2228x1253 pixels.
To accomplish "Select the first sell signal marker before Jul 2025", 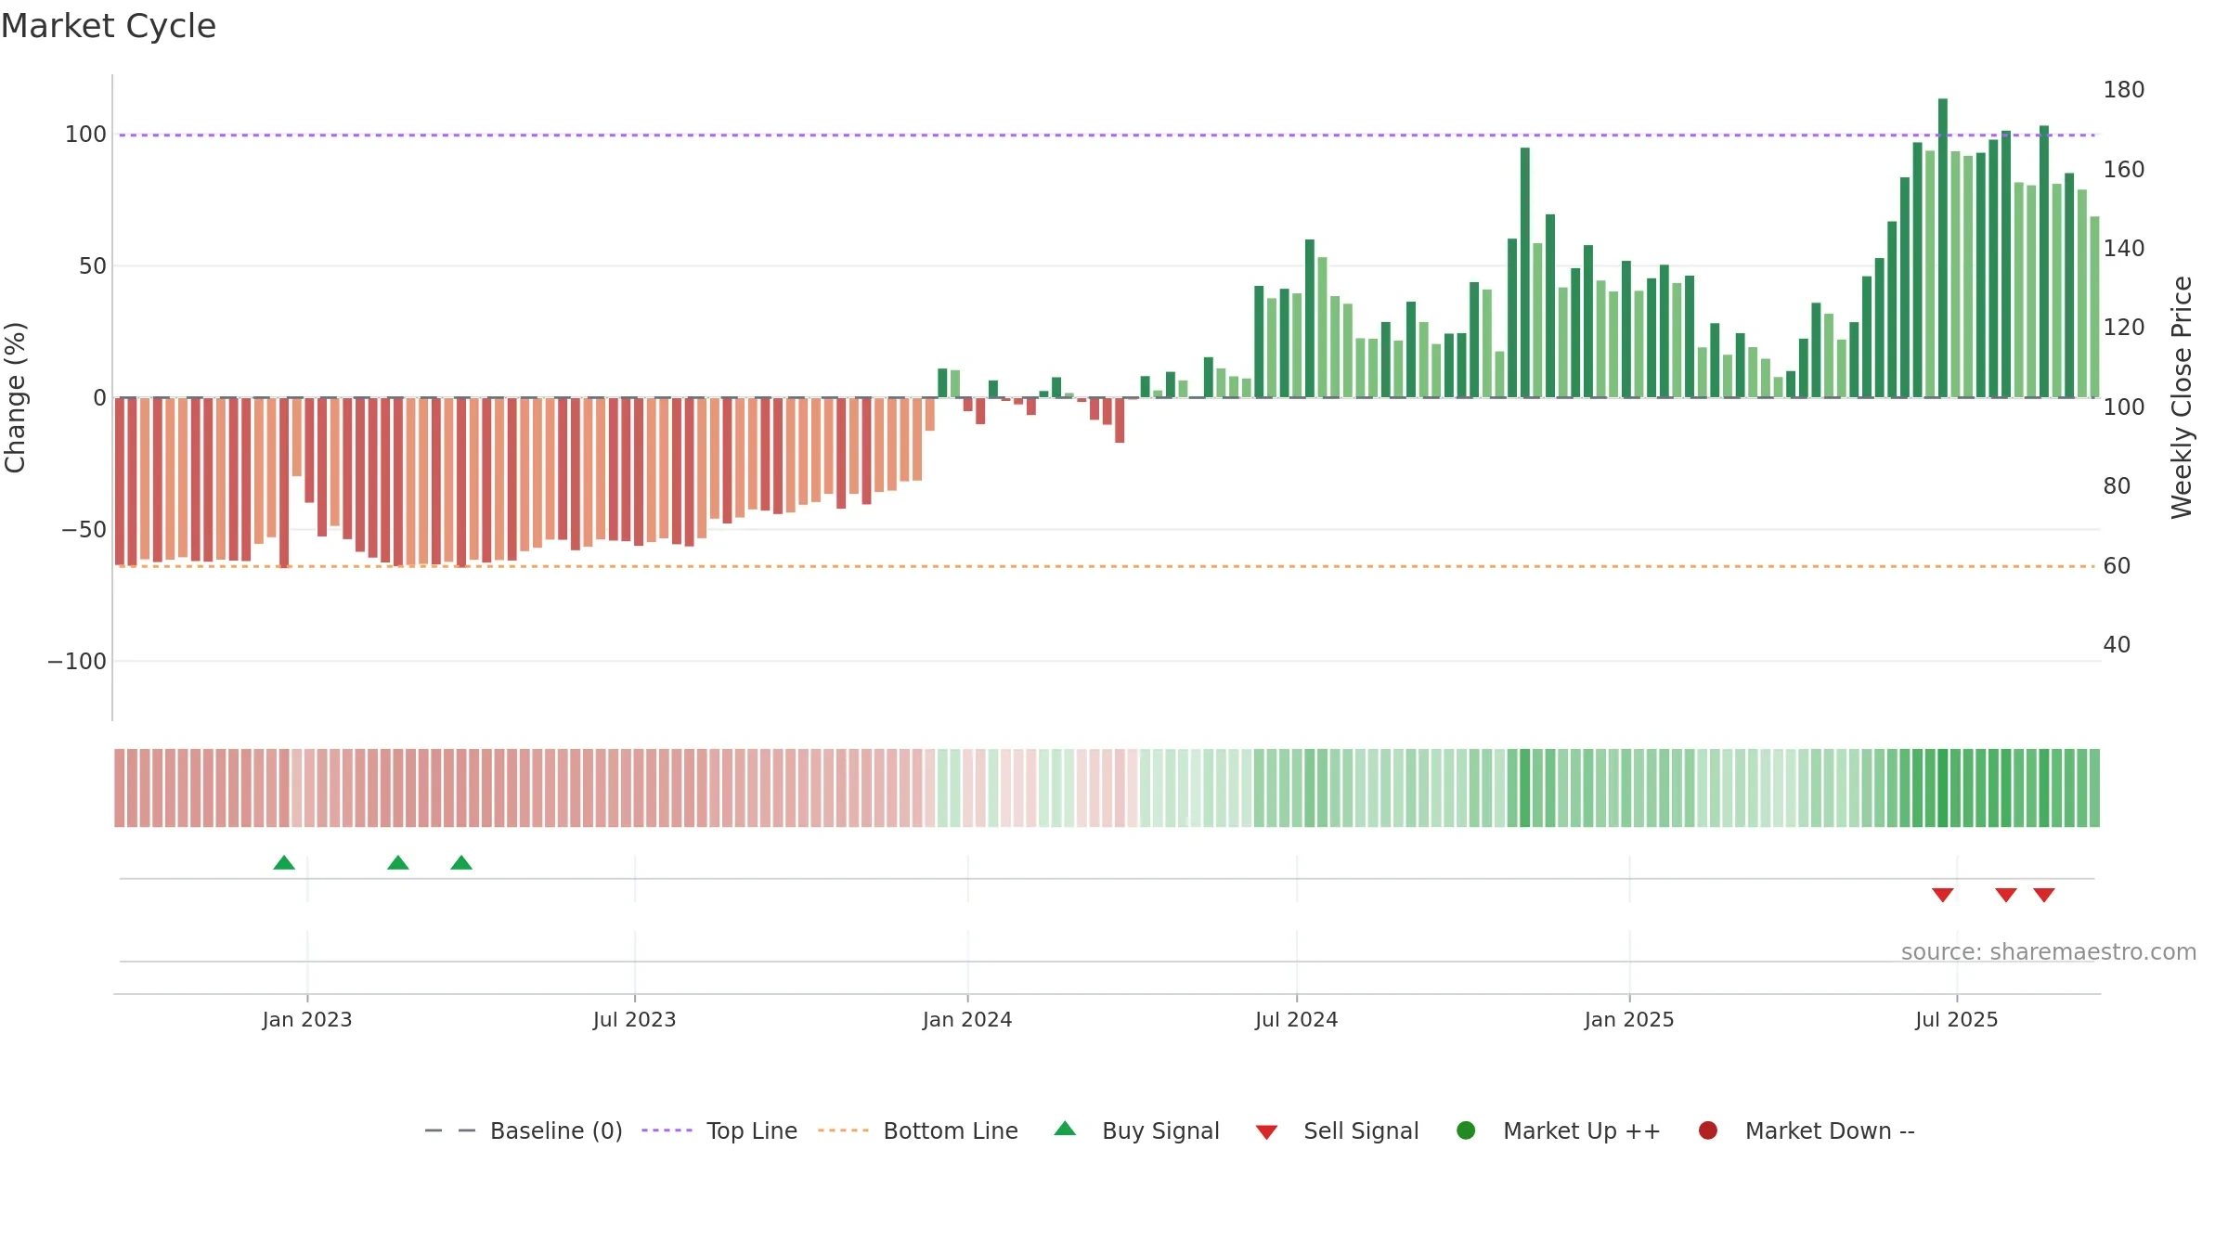I will [1943, 895].
